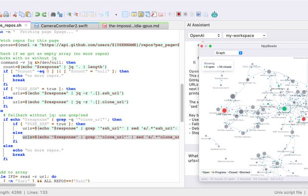308x196 pixels.
Task: Show the Document Map panel icon
Action: point(141,14)
